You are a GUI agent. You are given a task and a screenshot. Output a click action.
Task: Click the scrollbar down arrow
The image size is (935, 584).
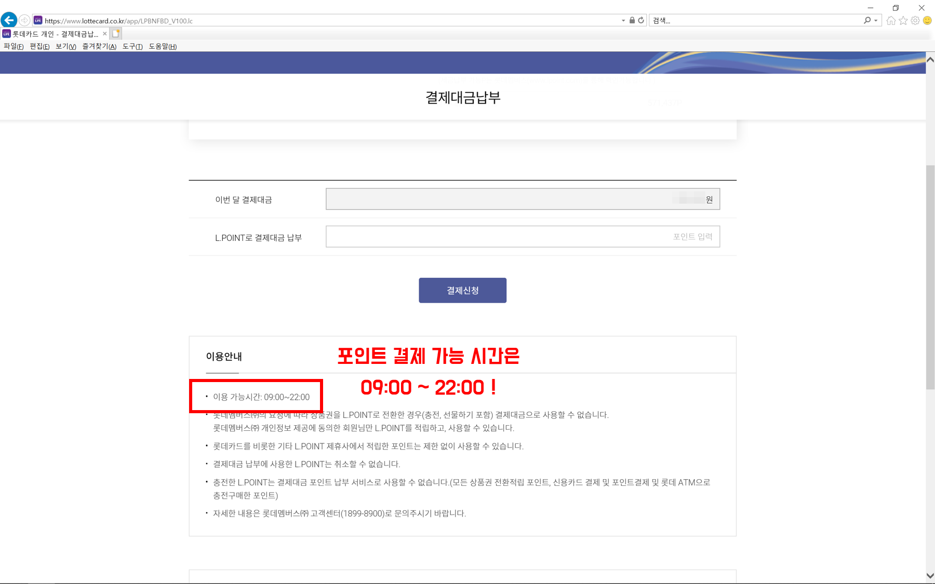[x=930, y=576]
